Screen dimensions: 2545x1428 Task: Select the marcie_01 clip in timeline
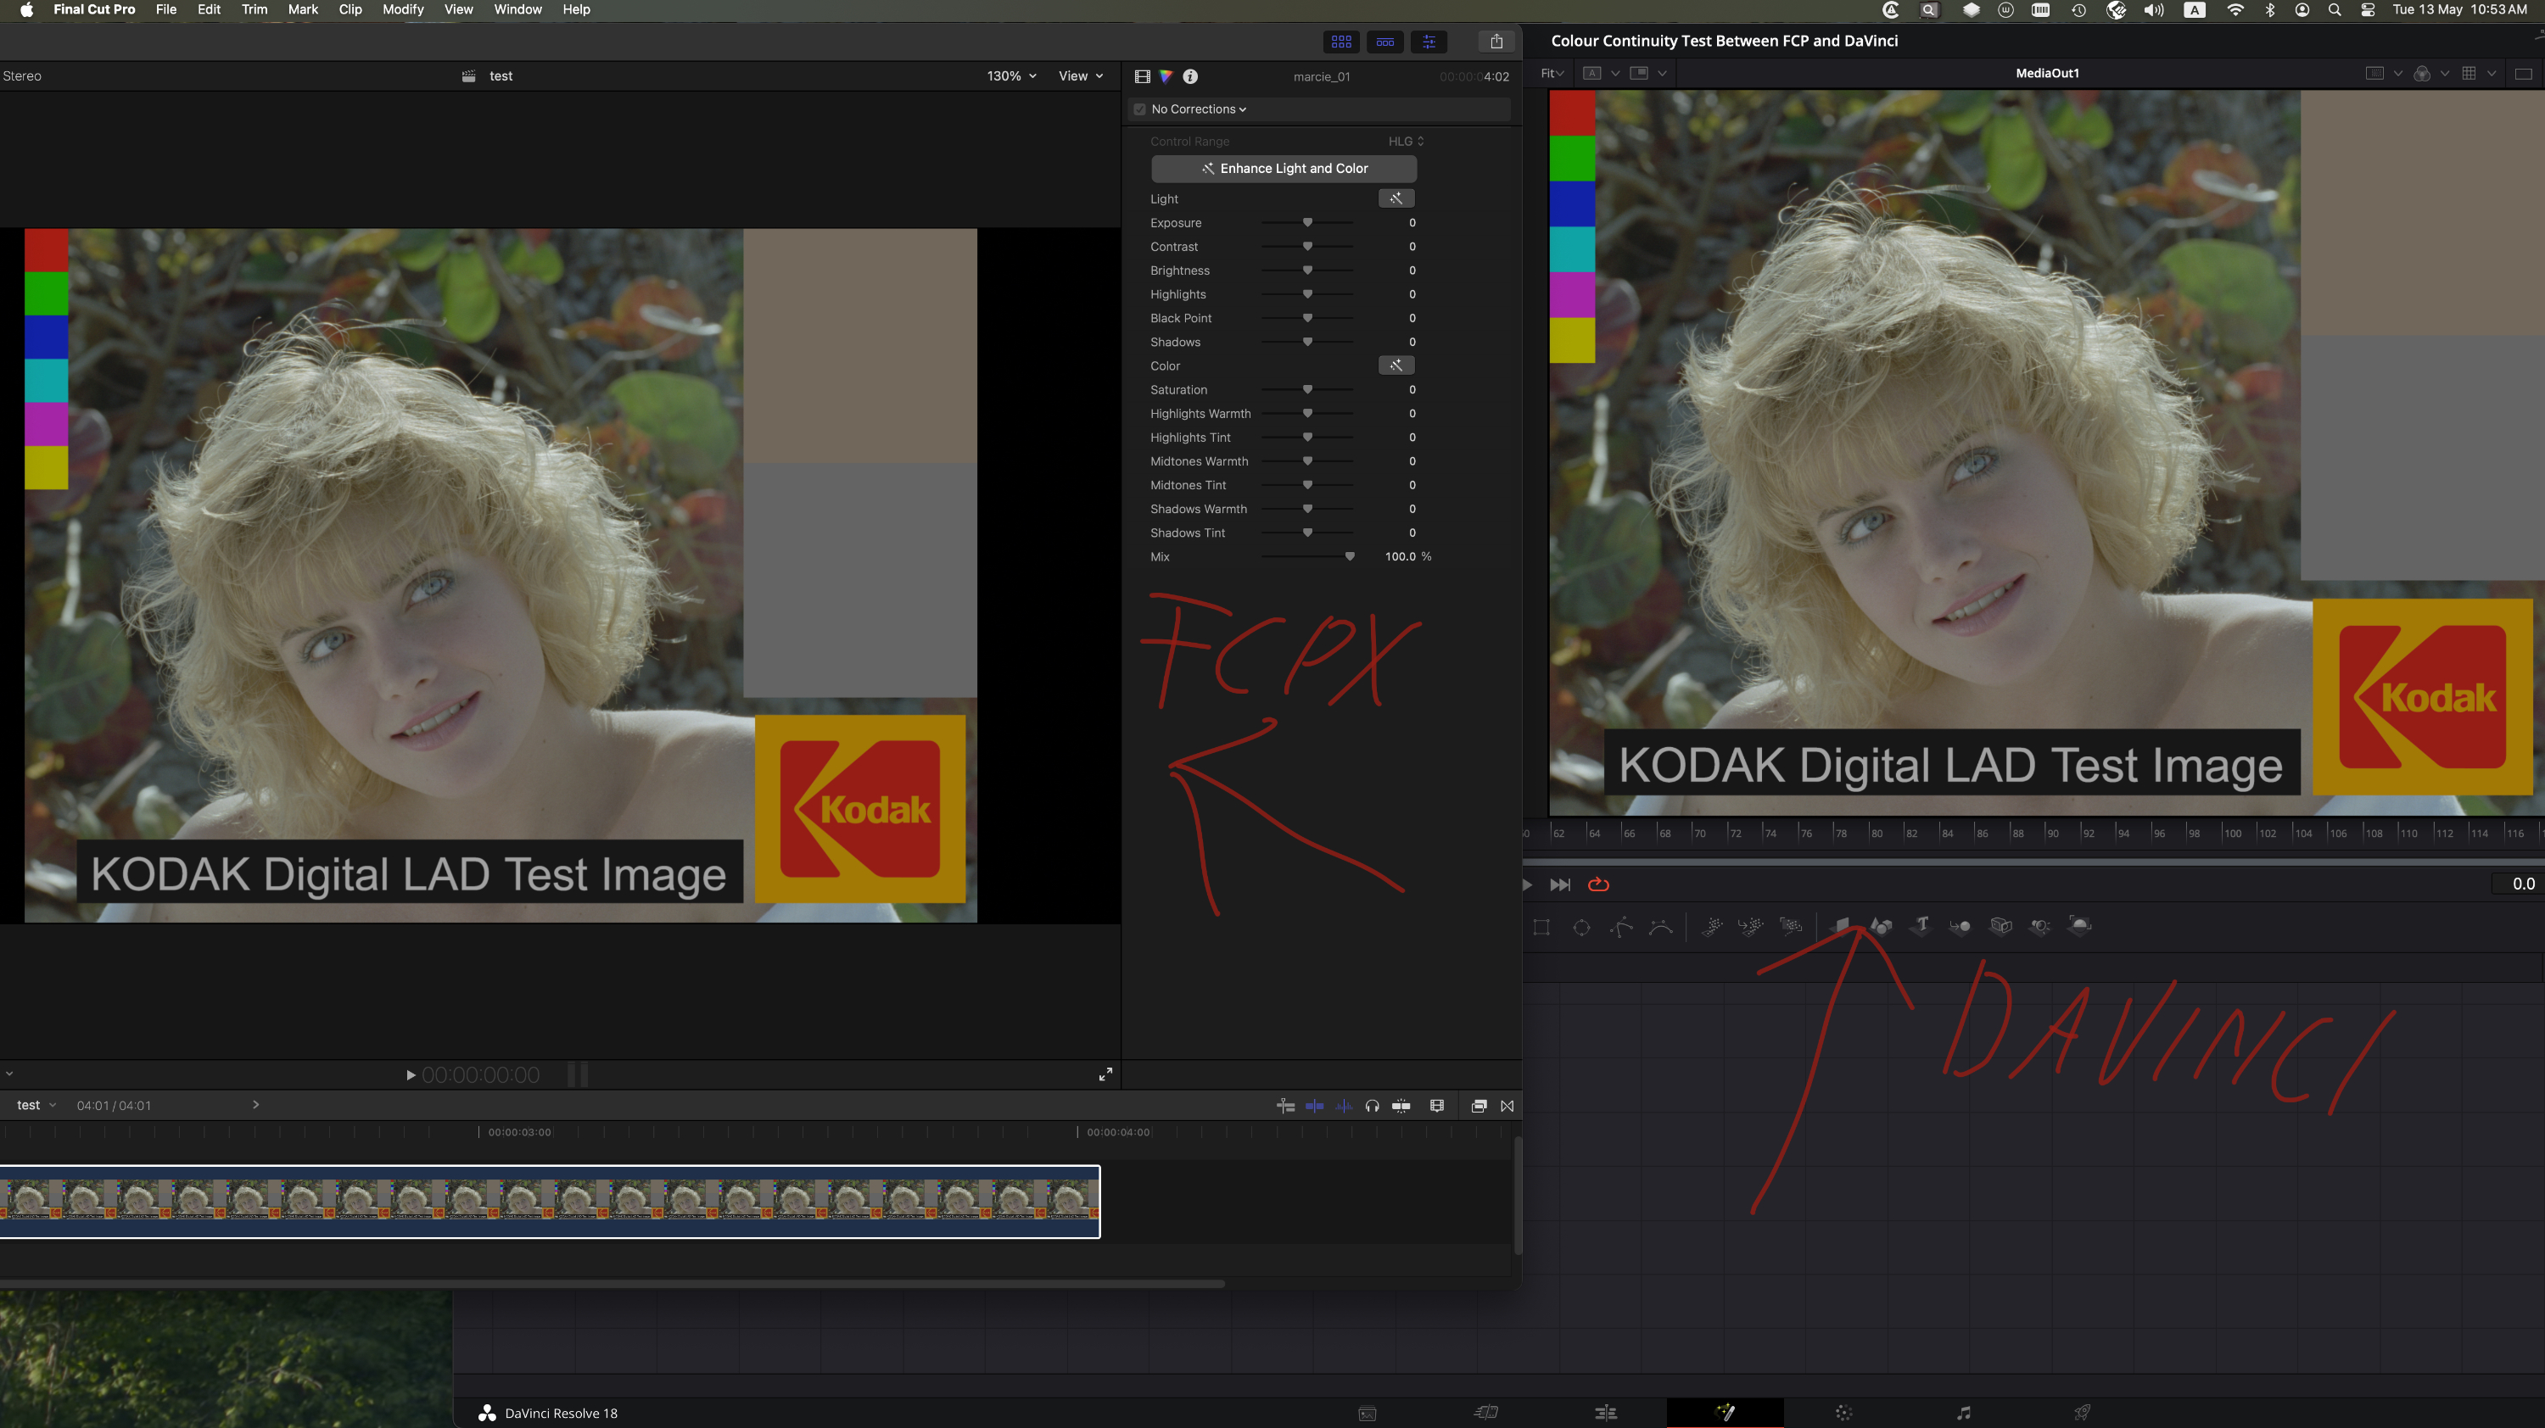[x=550, y=1201]
